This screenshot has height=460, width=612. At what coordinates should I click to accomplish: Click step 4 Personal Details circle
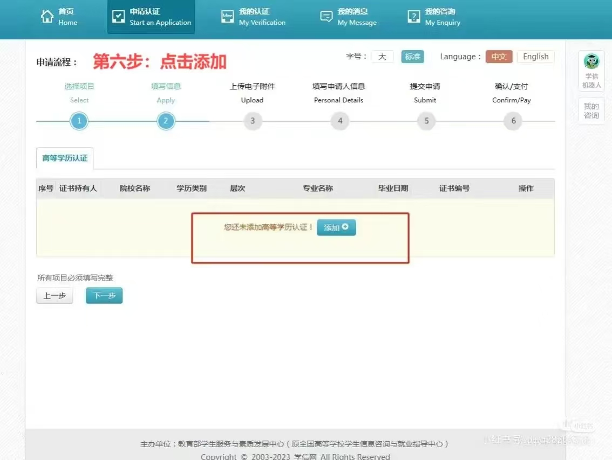339,121
